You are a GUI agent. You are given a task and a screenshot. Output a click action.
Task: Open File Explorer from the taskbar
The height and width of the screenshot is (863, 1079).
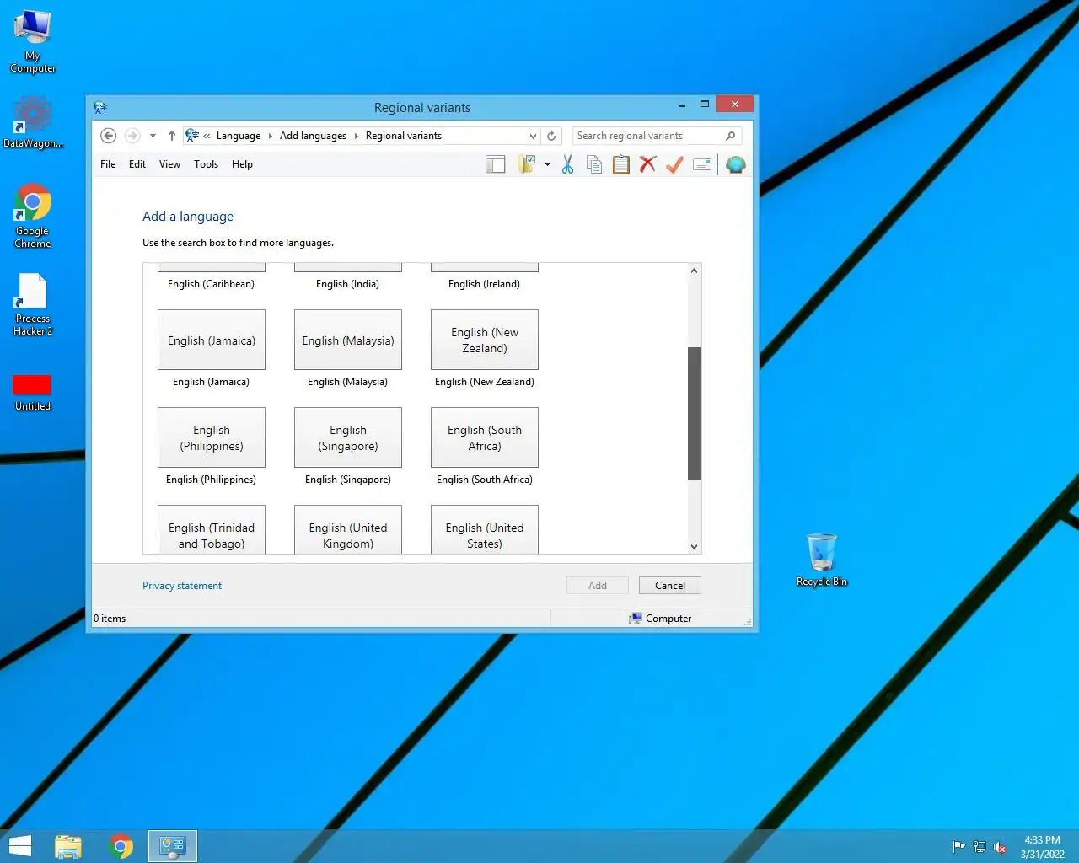point(68,846)
